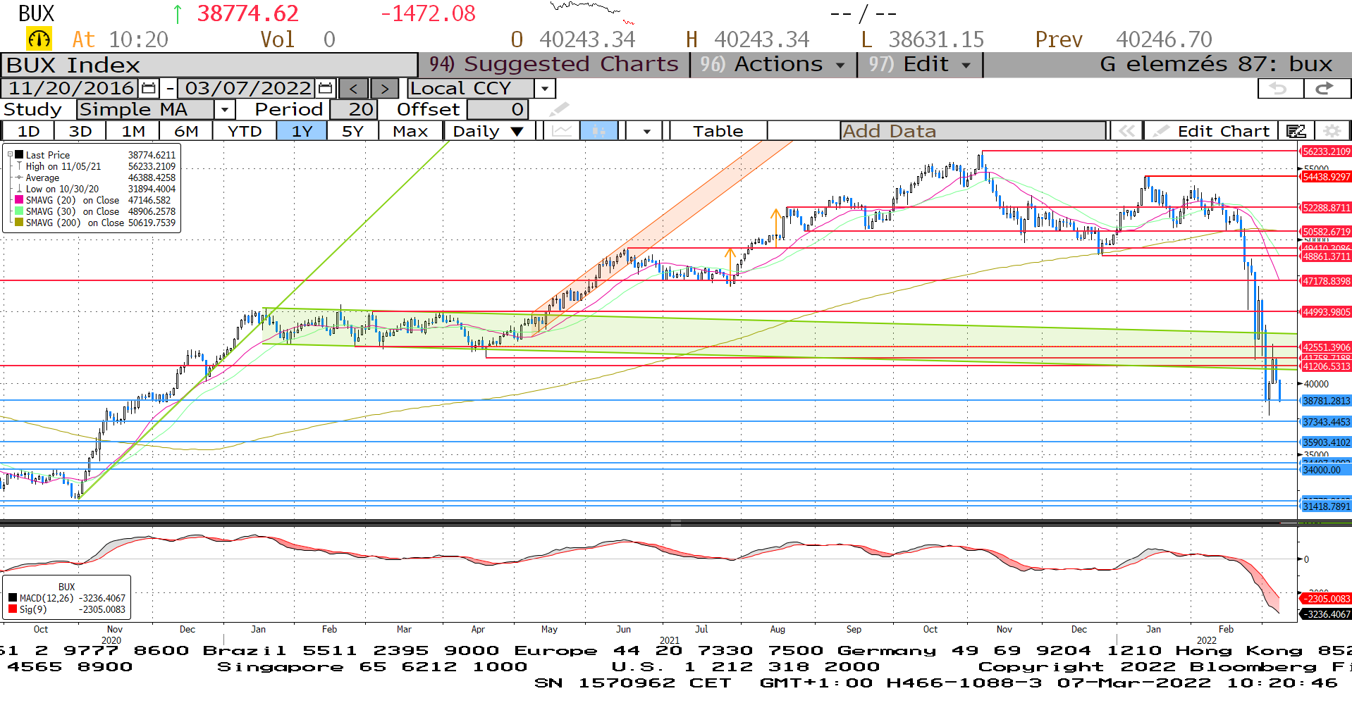Select the 1M range tab

tap(133, 131)
